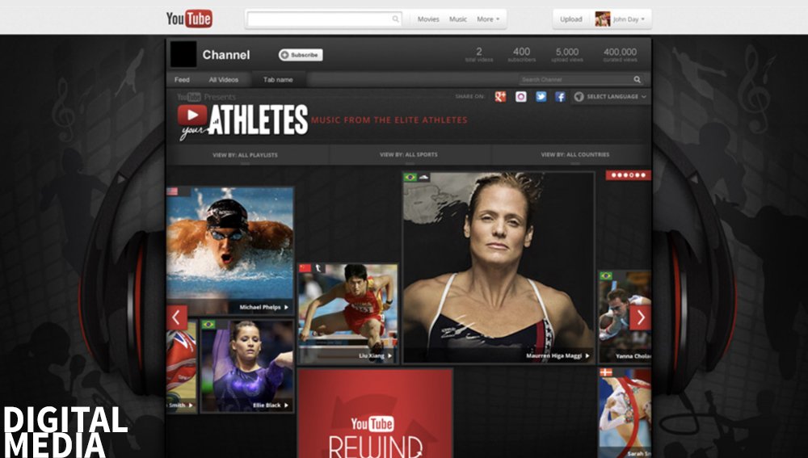Share on Twitter icon
This screenshot has width=808, height=458.
541,96
